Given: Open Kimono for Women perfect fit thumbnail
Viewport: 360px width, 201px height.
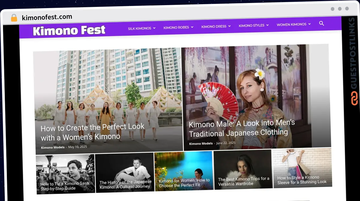Looking at the screenshot, I should tap(184, 171).
